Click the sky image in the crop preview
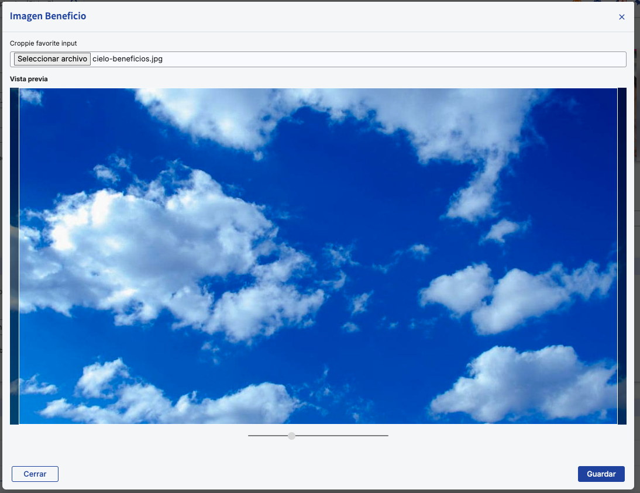This screenshot has height=493, width=640. [x=318, y=256]
